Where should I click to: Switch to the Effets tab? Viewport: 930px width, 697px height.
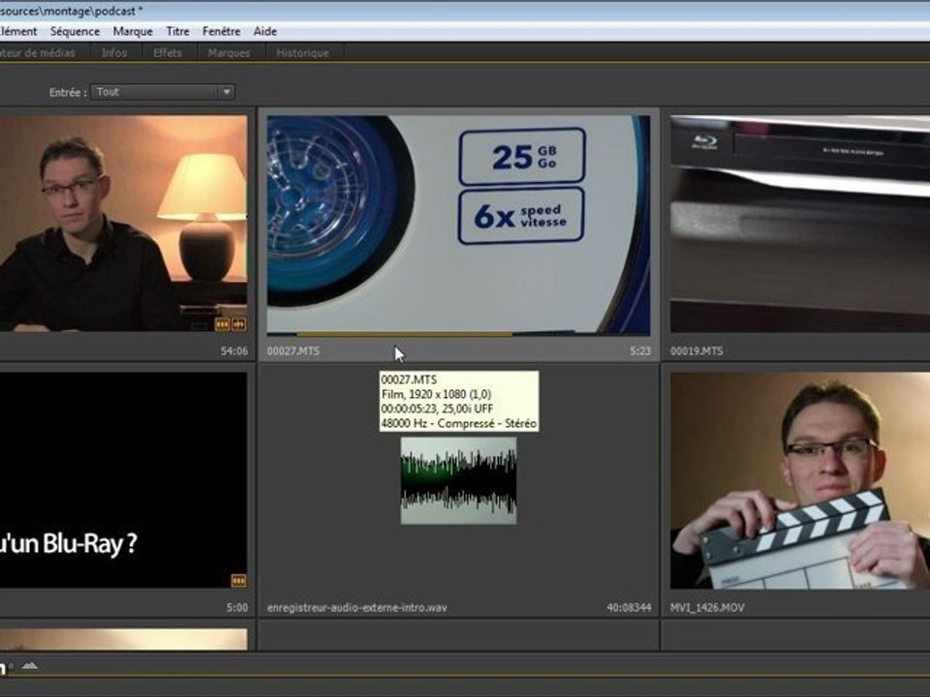[x=168, y=52]
